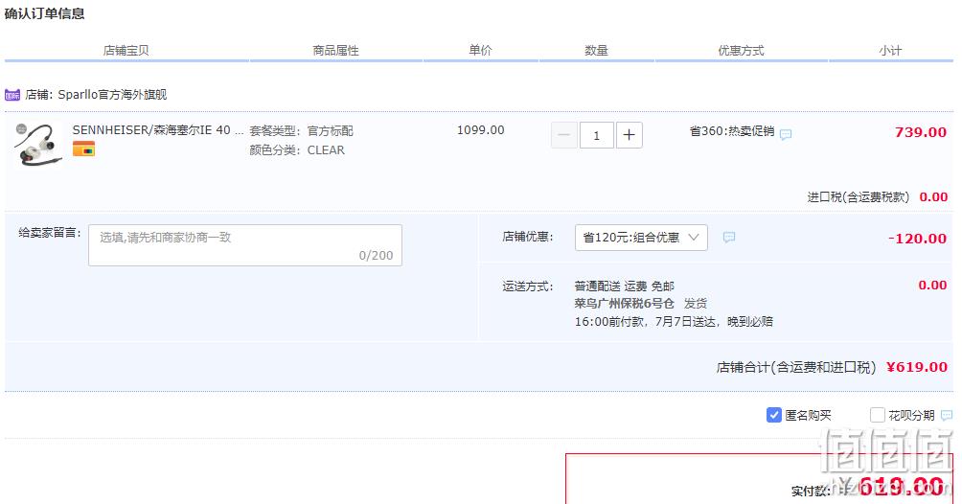962x504 pixels.
Task: Click the -120.00 discount amount
Action: point(917,239)
